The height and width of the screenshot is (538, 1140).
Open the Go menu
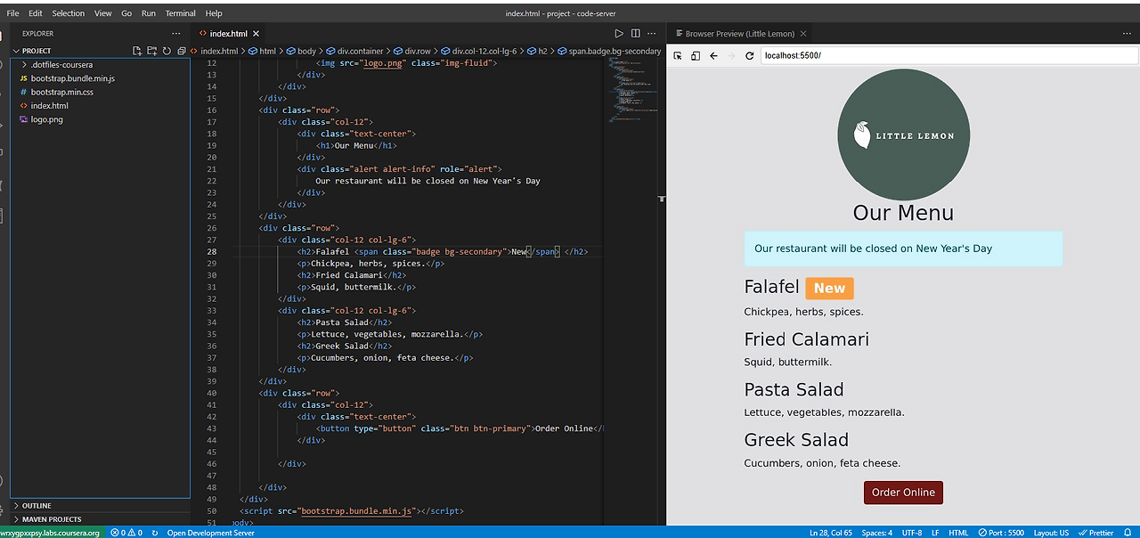pyautogui.click(x=126, y=13)
